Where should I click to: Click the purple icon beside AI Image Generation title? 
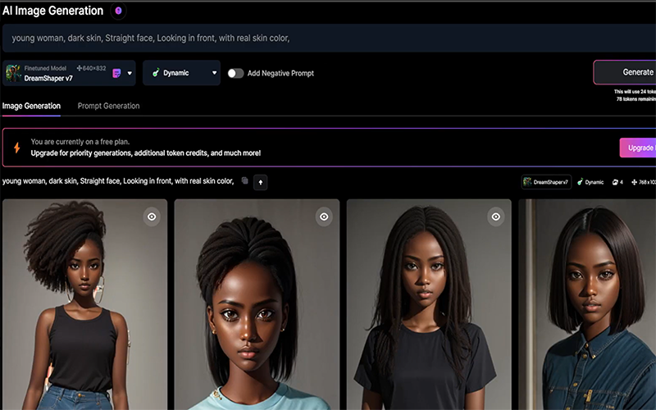(118, 11)
